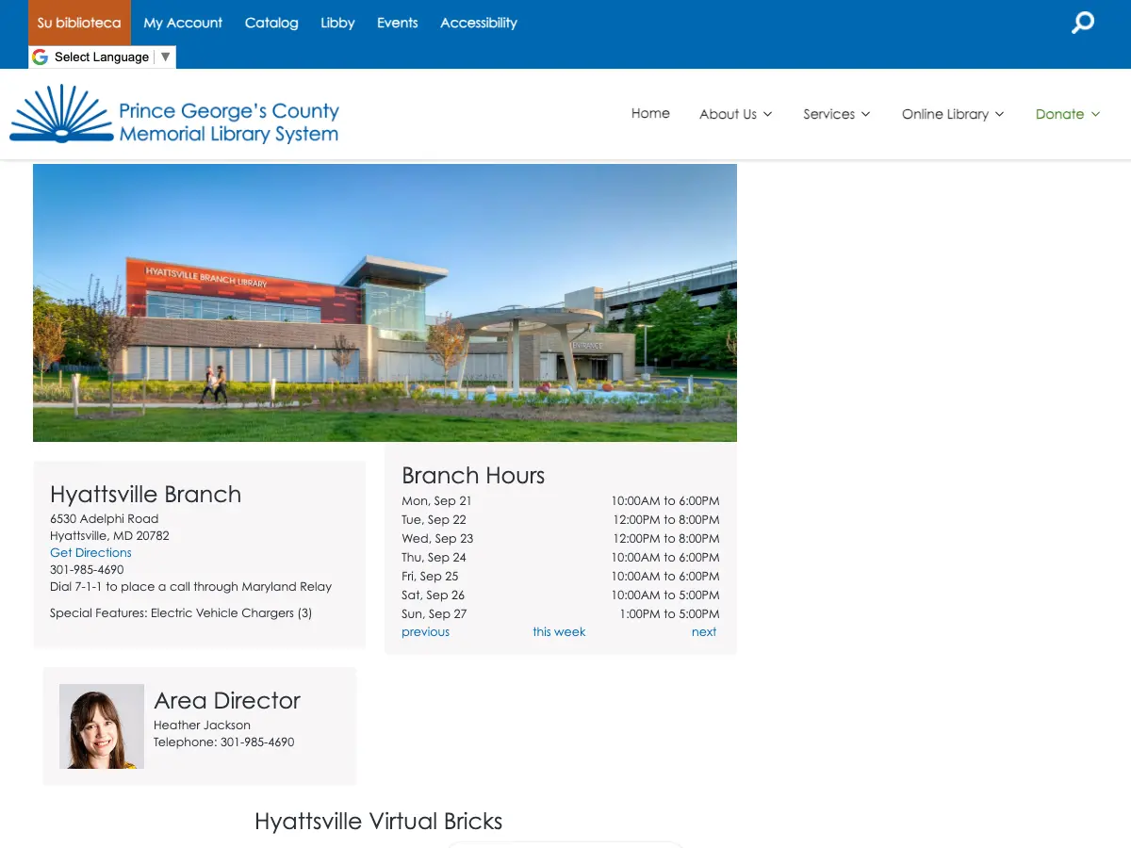Click the Sat, Sep 26 hours row

click(x=561, y=595)
